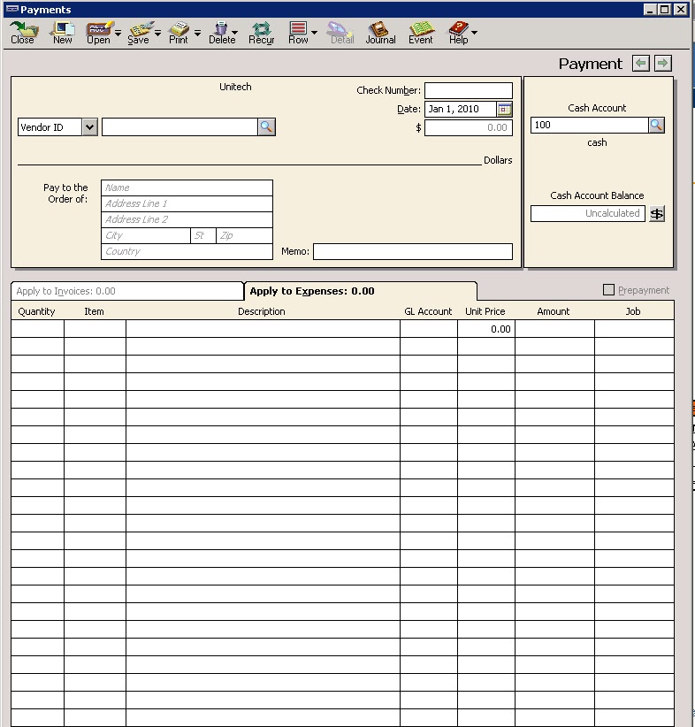Recalculate cash account balance dollar icon

click(656, 214)
